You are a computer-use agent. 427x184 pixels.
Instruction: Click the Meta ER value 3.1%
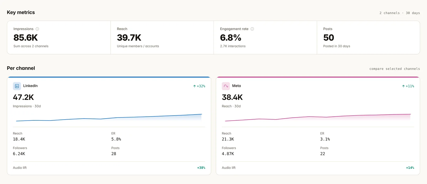pyautogui.click(x=325, y=139)
